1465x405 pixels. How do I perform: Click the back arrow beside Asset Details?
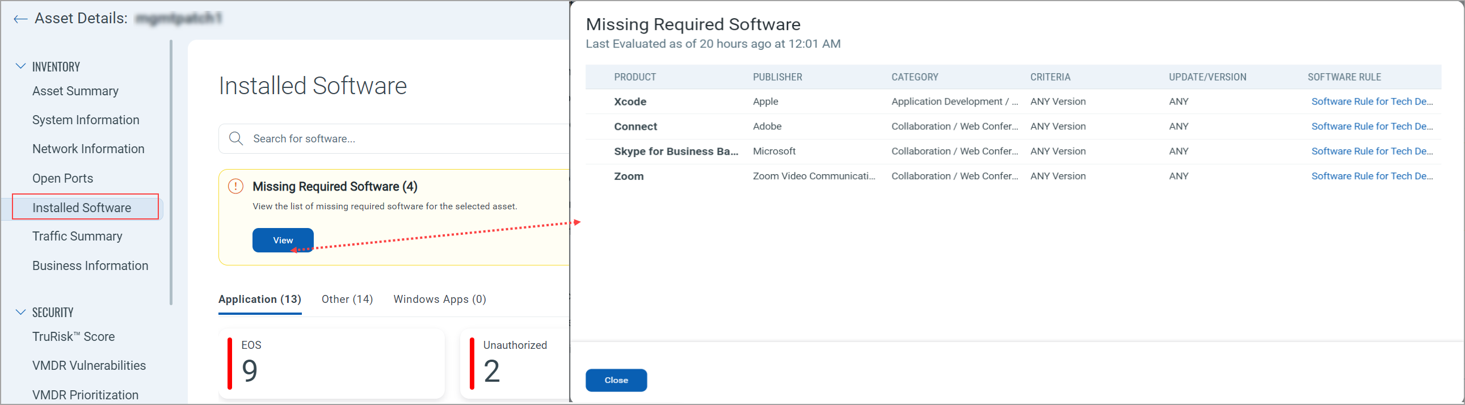[20, 19]
